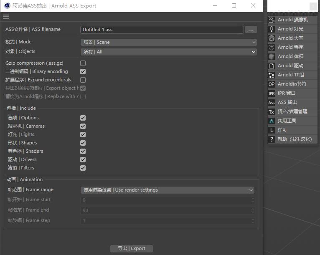Viewport: 320px width, 255px height.
Task: Click the Ass export icon
Action: (x=272, y=103)
